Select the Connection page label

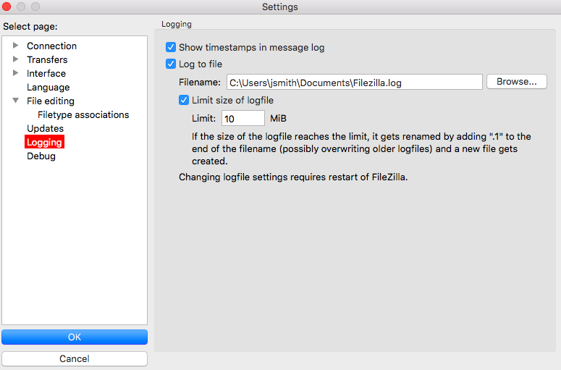pyautogui.click(x=51, y=46)
